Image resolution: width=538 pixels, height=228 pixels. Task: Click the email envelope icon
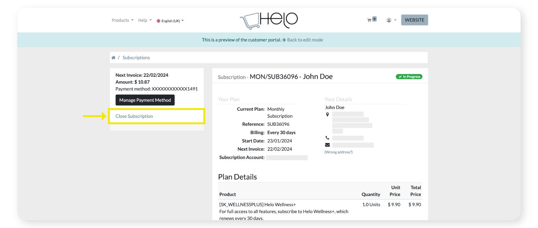click(327, 145)
